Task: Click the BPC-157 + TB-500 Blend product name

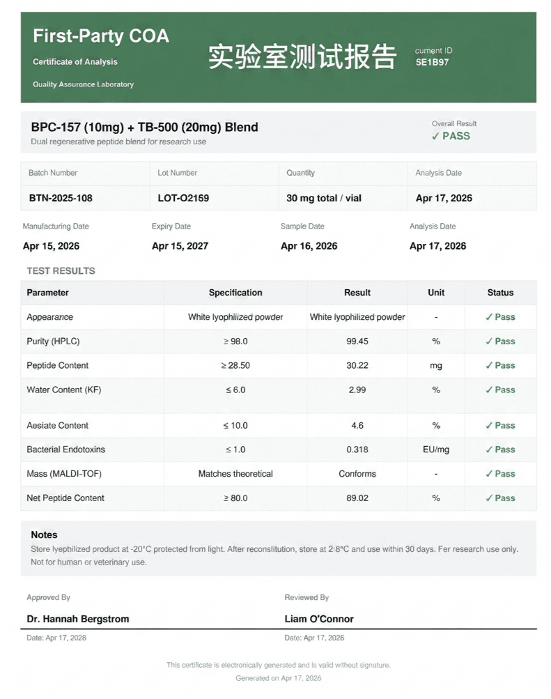Action: [x=144, y=128]
